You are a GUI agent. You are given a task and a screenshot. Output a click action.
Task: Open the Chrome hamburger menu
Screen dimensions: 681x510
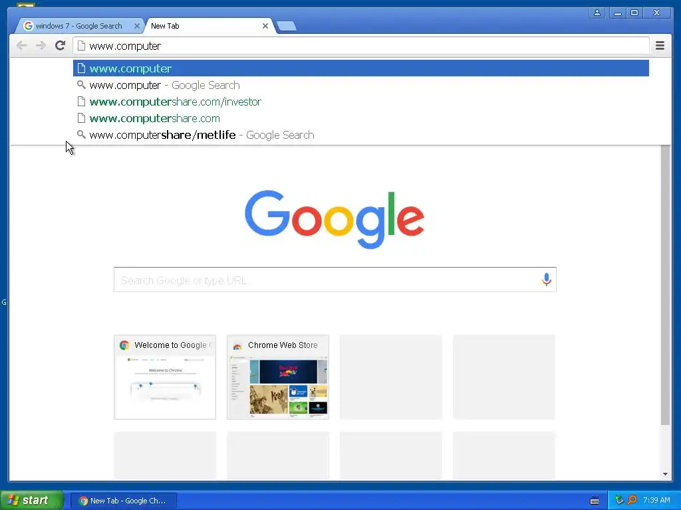point(660,46)
